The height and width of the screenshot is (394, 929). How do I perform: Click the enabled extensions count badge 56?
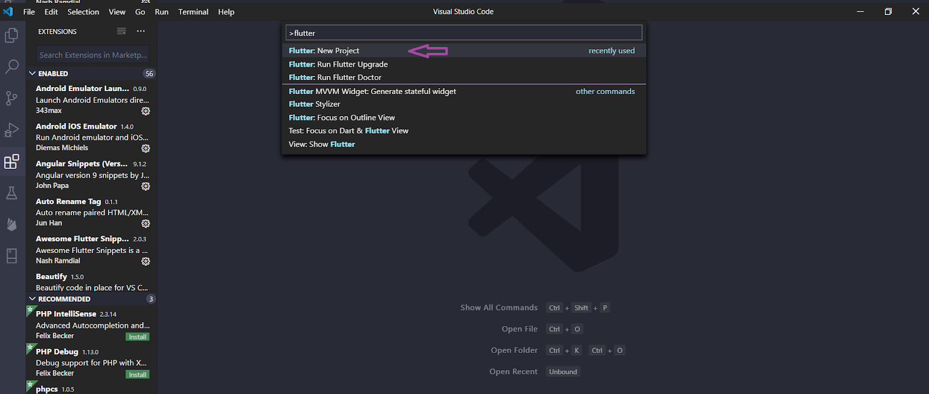point(149,74)
